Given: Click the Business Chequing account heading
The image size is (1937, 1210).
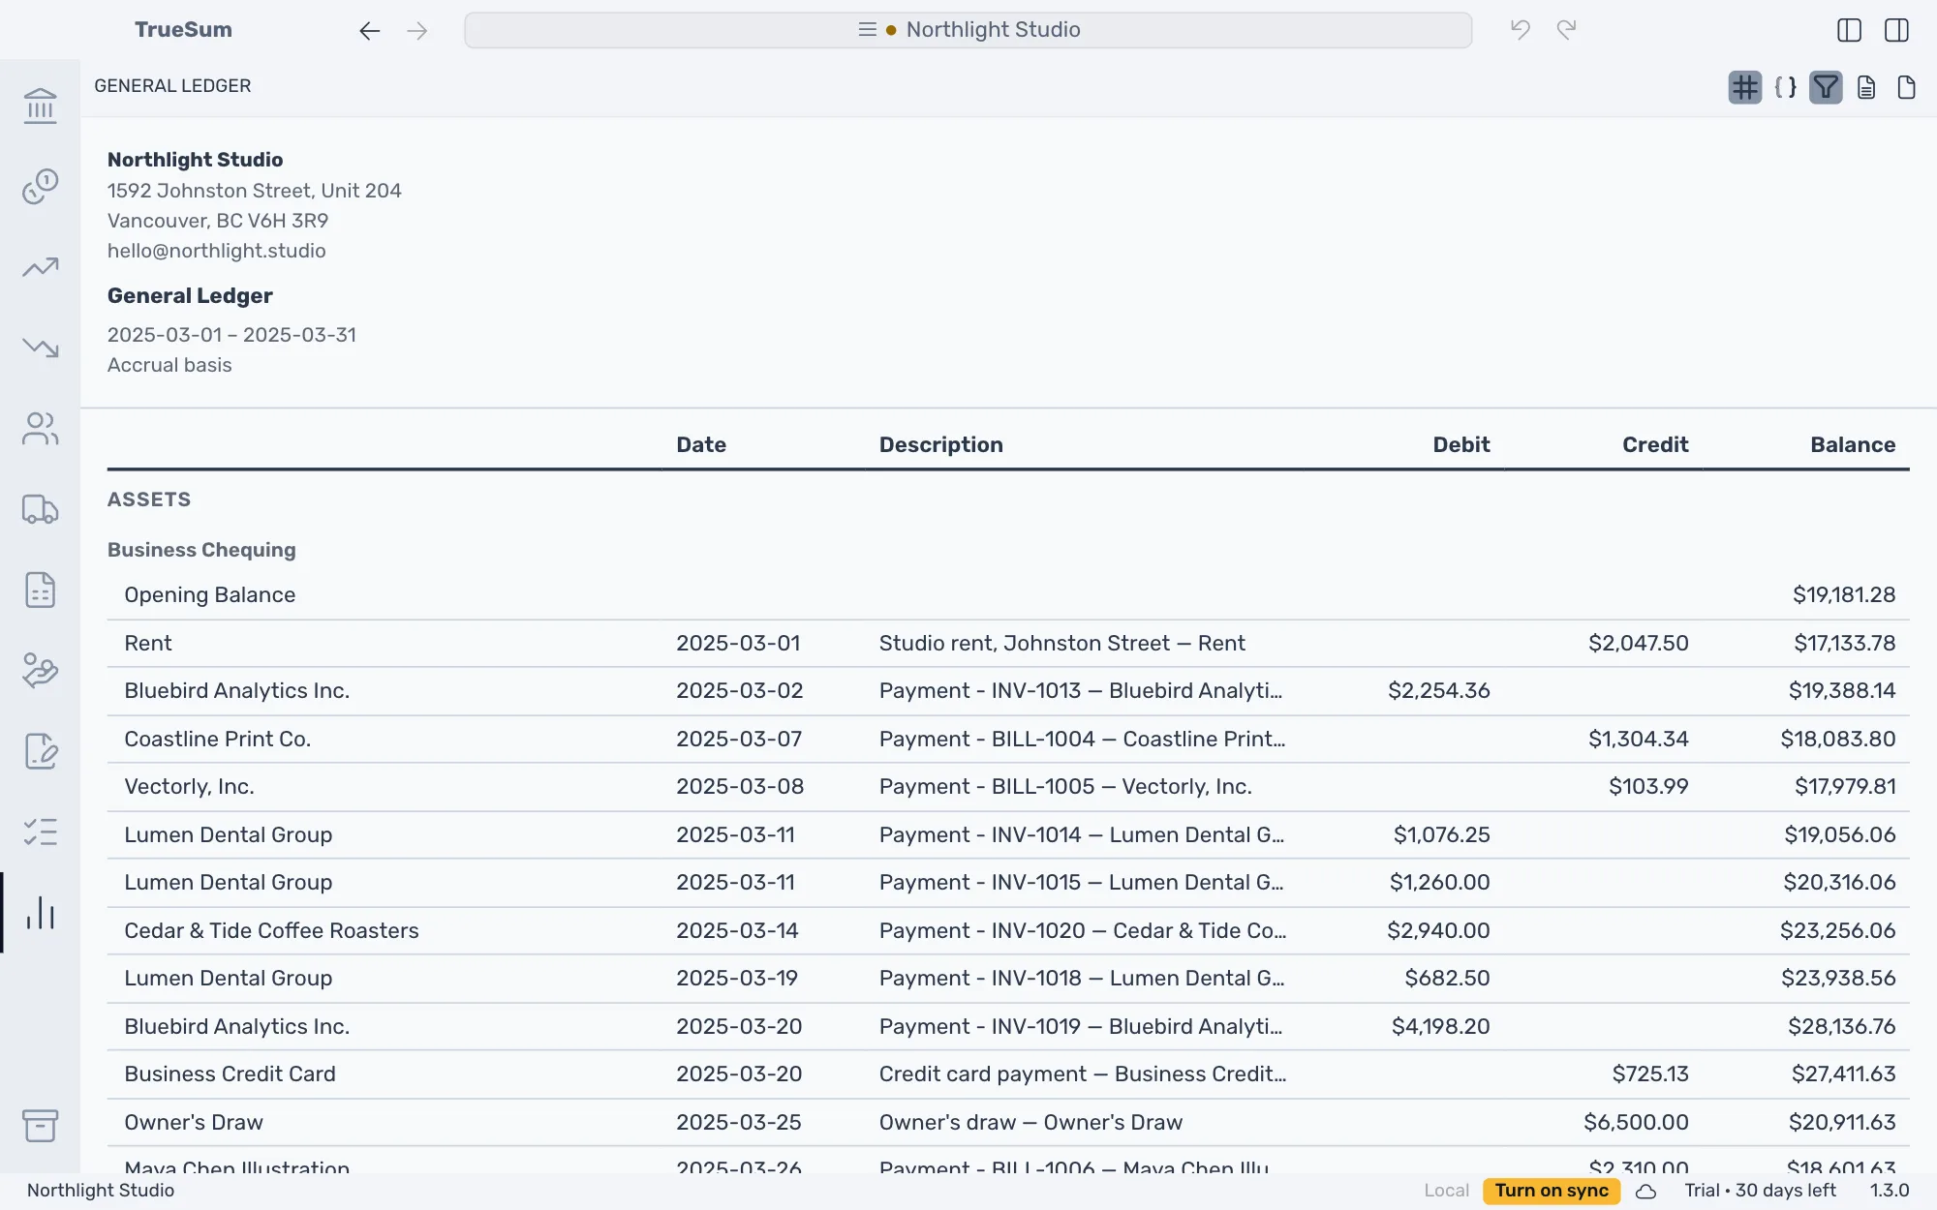Looking at the screenshot, I should tap(201, 550).
